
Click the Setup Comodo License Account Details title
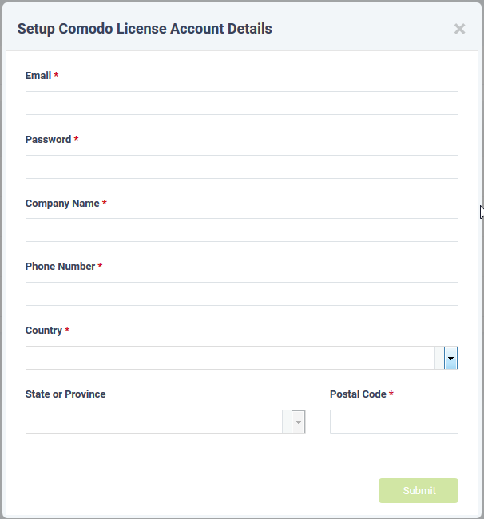coord(145,29)
